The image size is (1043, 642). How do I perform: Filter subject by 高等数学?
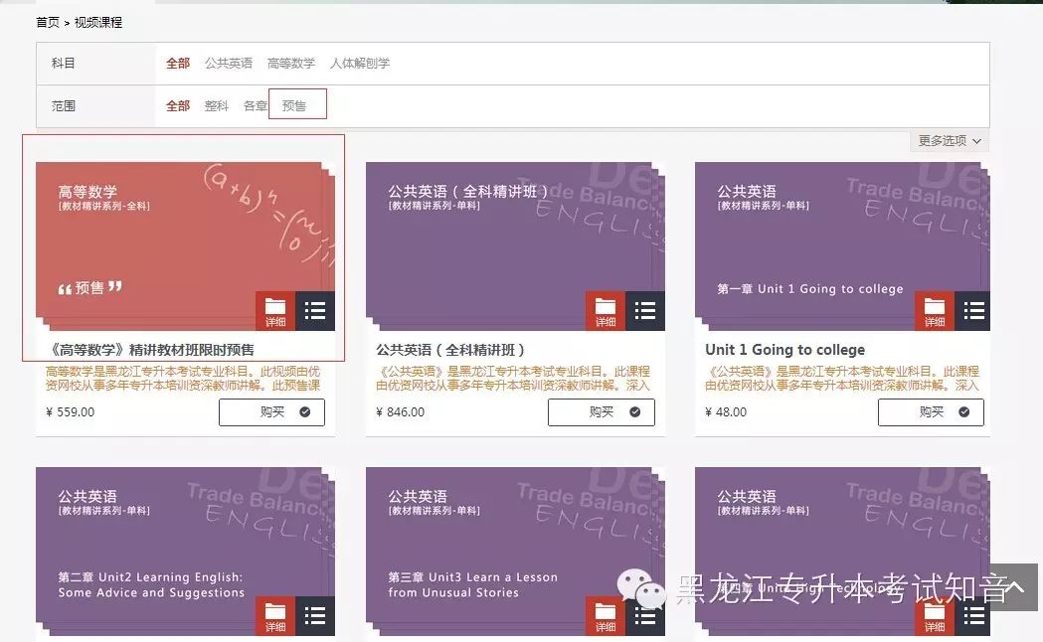coord(290,64)
